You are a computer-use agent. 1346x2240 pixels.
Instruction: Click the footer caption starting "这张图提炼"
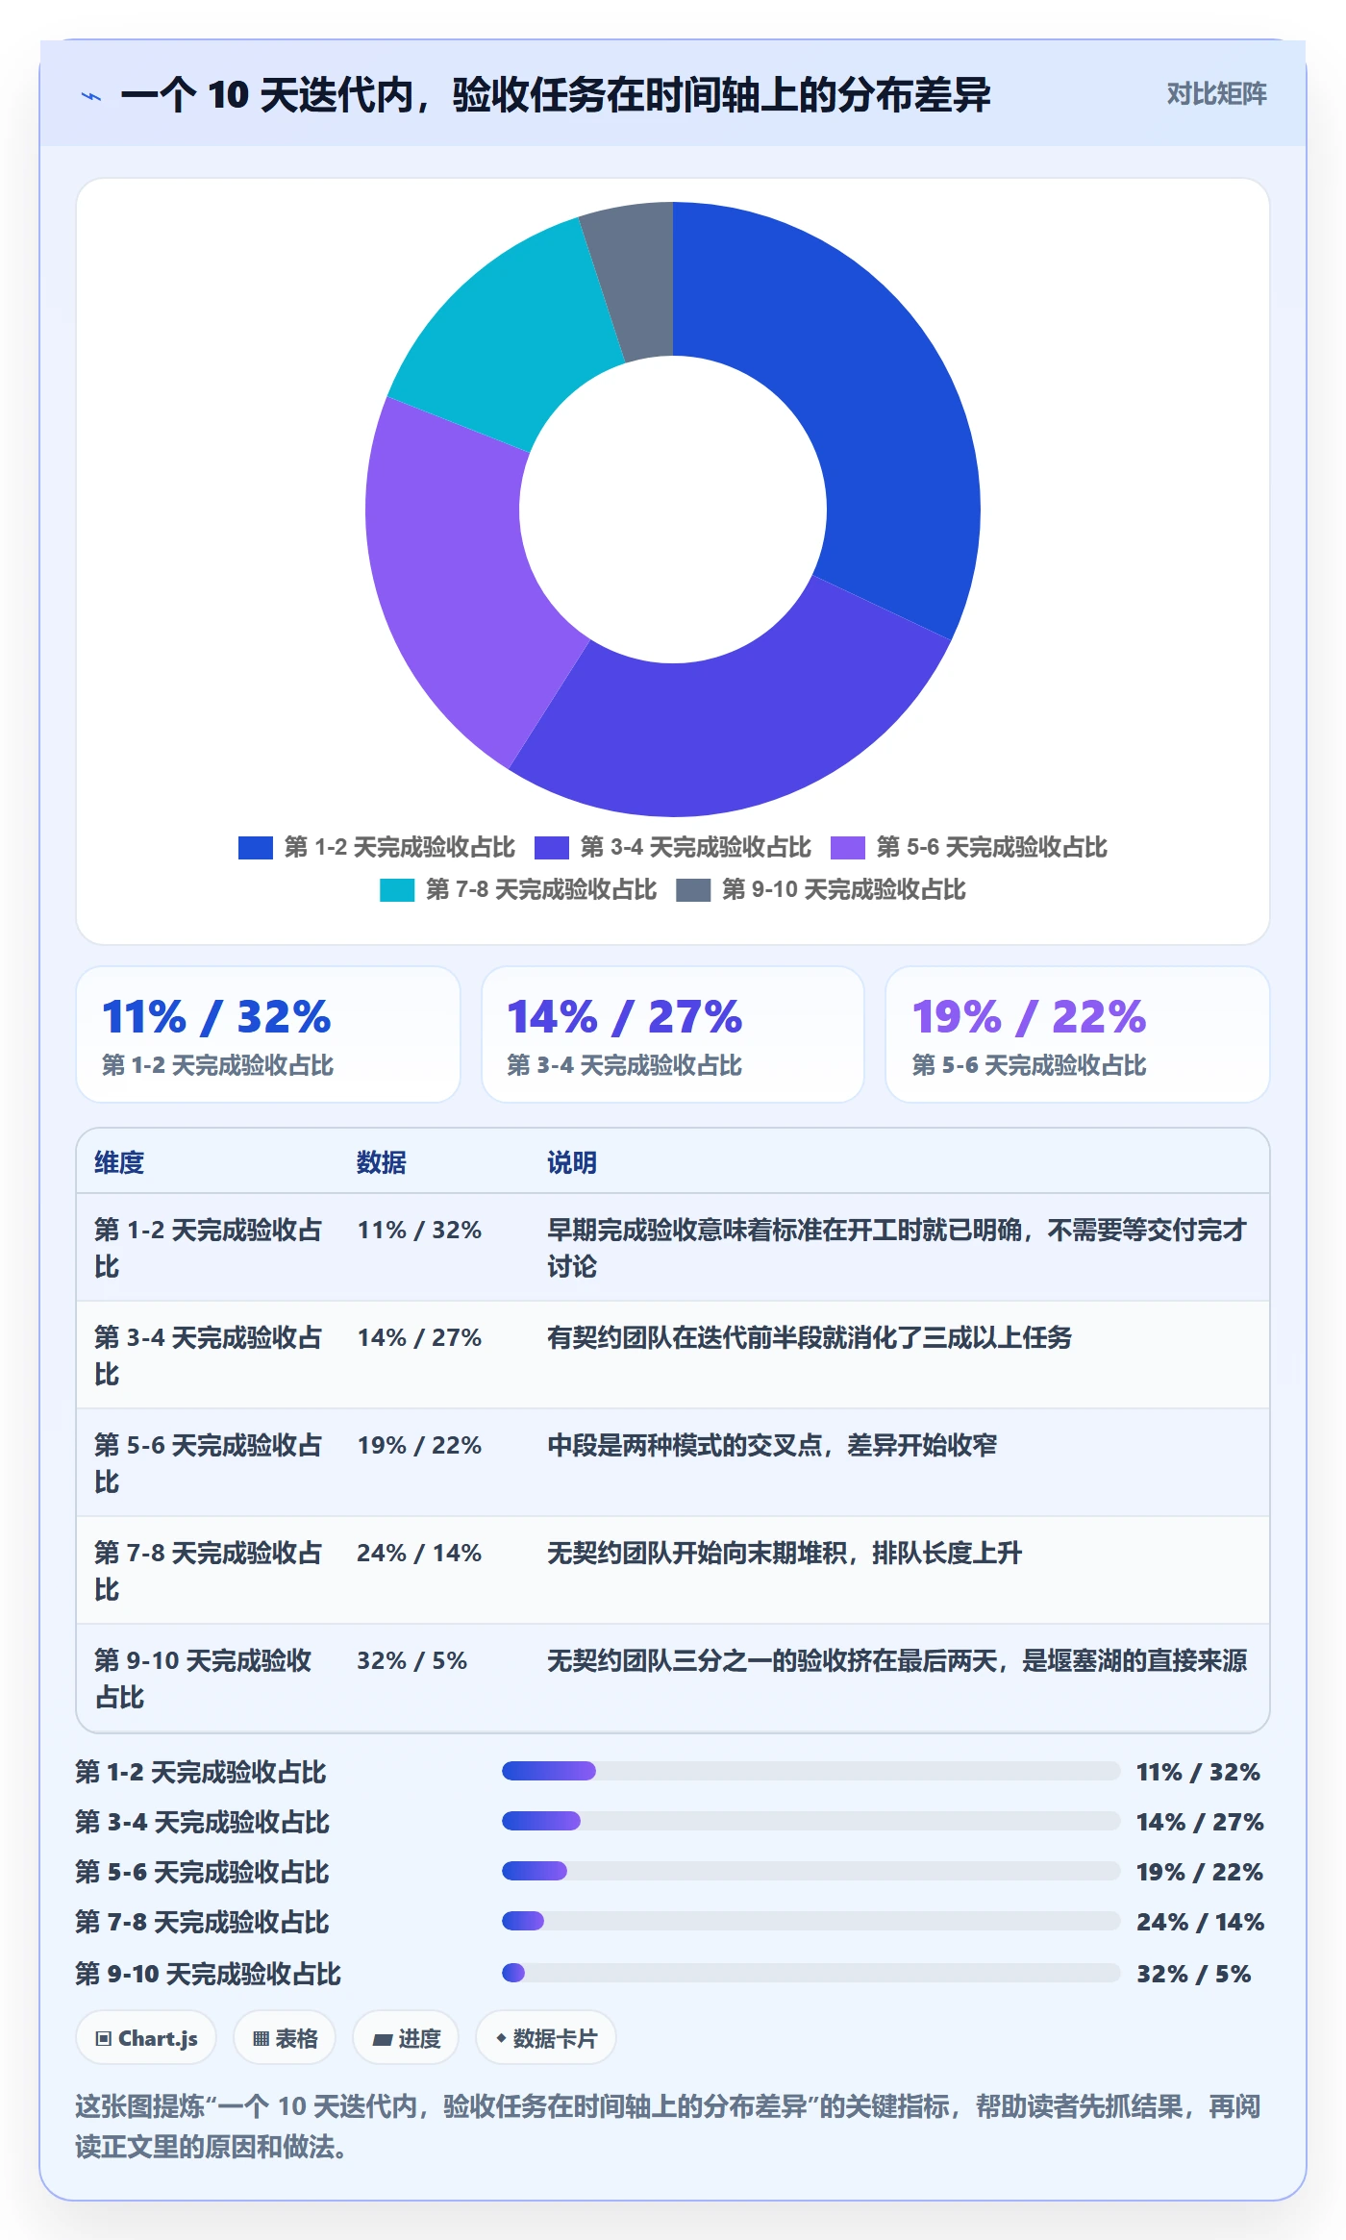(668, 2127)
